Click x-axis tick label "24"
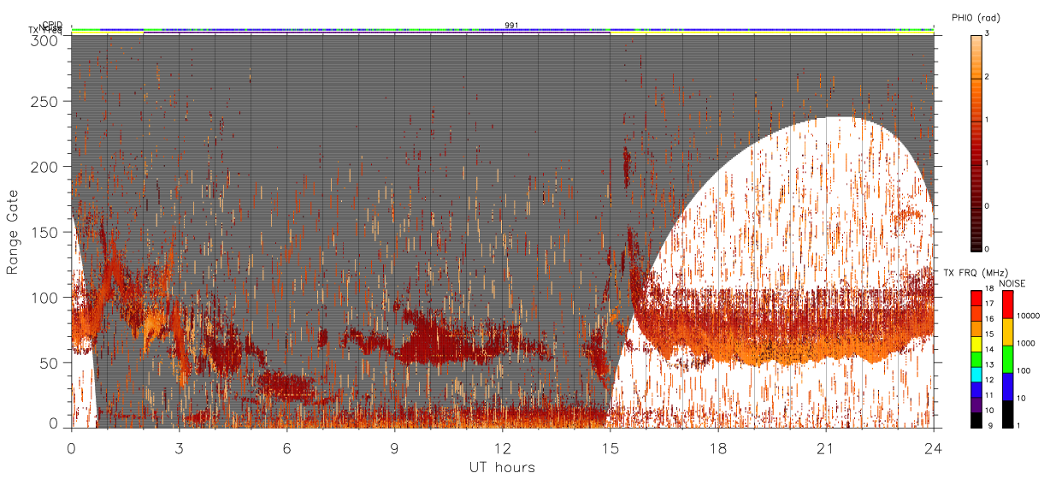Screen dimensions: 1050x485 coord(933,447)
